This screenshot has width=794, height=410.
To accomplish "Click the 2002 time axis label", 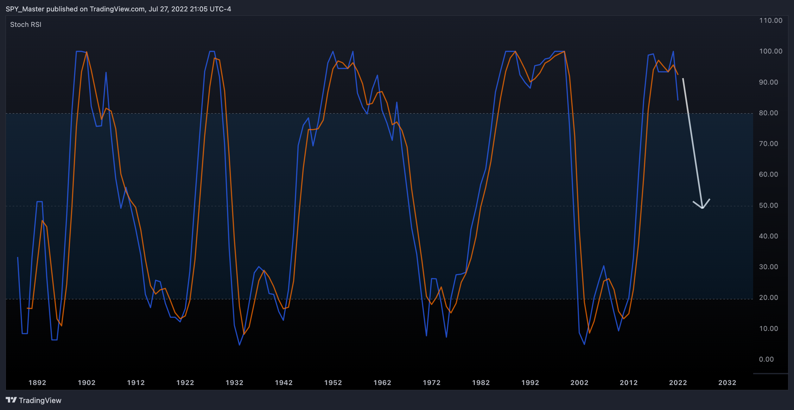I will click(x=579, y=382).
